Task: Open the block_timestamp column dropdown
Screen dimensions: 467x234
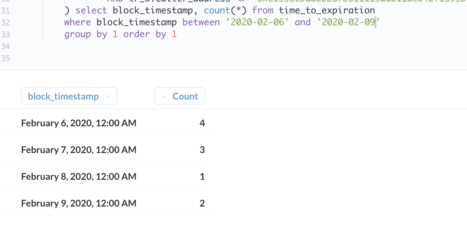Action: pyautogui.click(x=69, y=96)
